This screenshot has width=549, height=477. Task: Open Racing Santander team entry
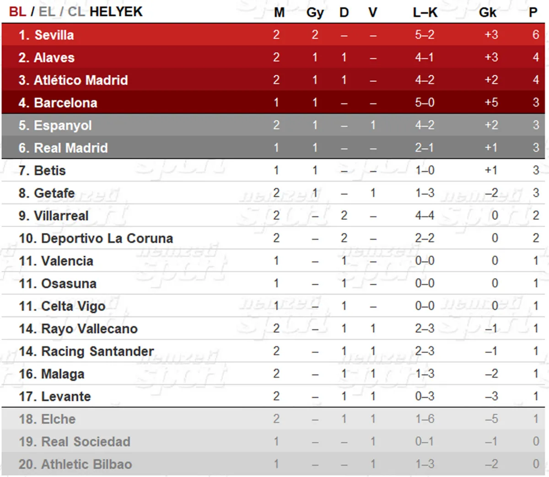click(x=273, y=351)
